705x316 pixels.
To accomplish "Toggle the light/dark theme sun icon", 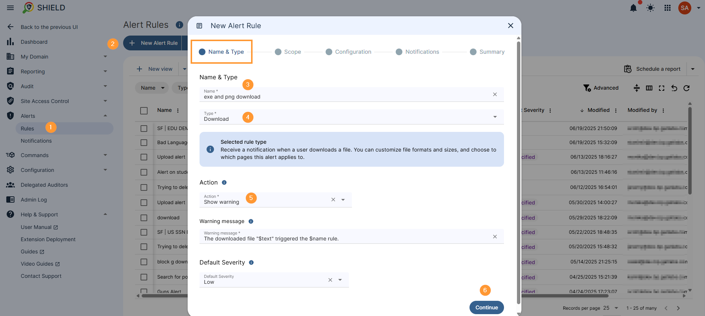I will tap(650, 8).
